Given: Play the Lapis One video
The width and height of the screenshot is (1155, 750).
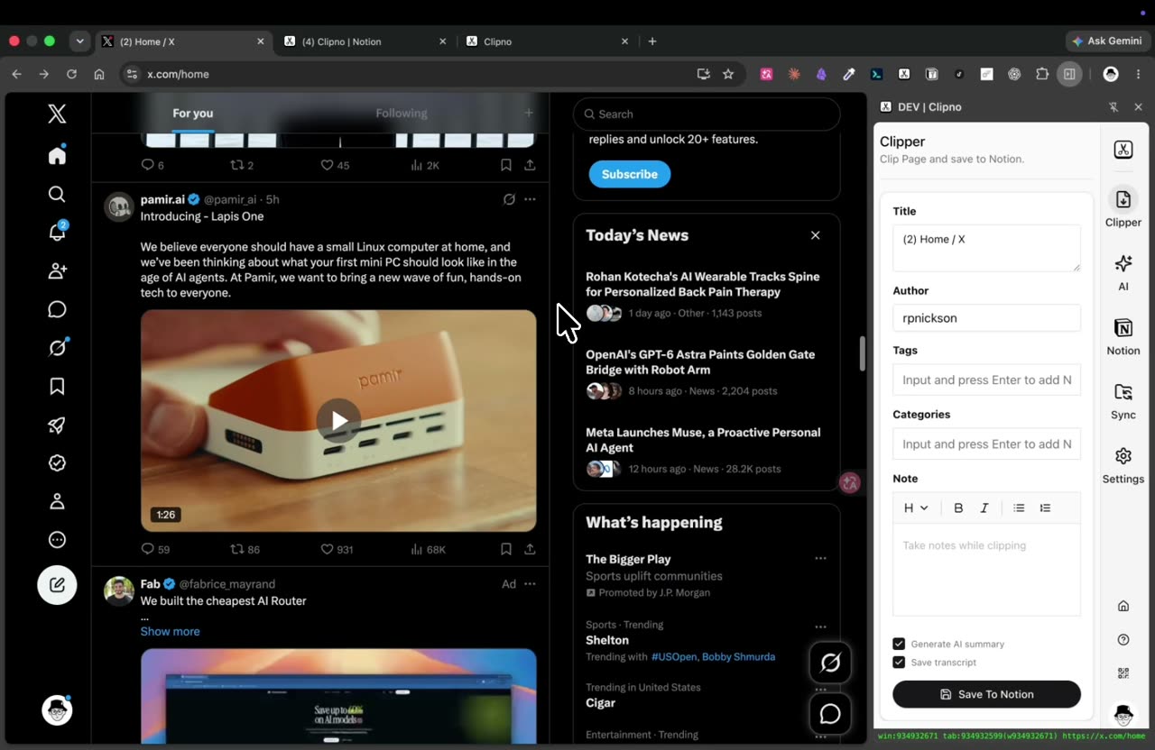Looking at the screenshot, I should (338, 420).
